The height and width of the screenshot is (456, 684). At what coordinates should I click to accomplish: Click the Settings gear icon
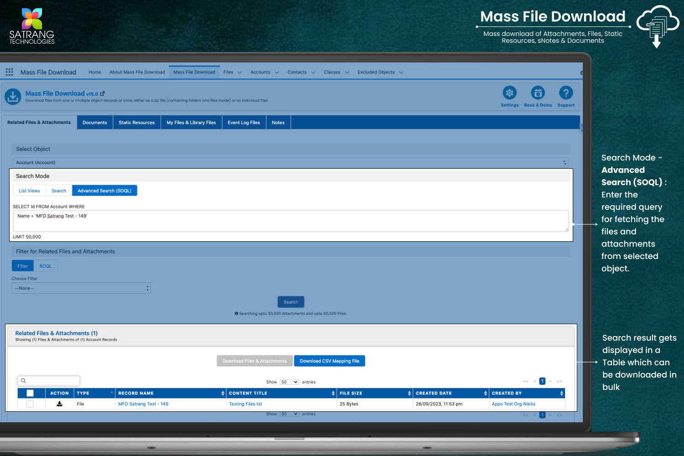(x=509, y=93)
